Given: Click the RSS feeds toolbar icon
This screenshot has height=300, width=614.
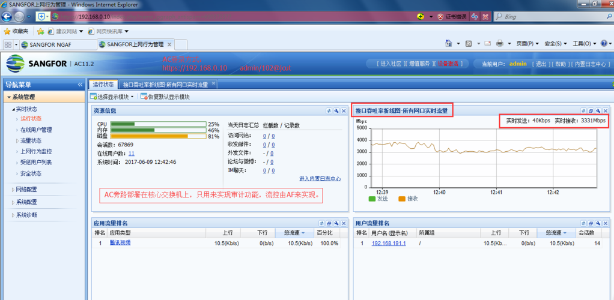Looking at the screenshot, I should (469, 43).
